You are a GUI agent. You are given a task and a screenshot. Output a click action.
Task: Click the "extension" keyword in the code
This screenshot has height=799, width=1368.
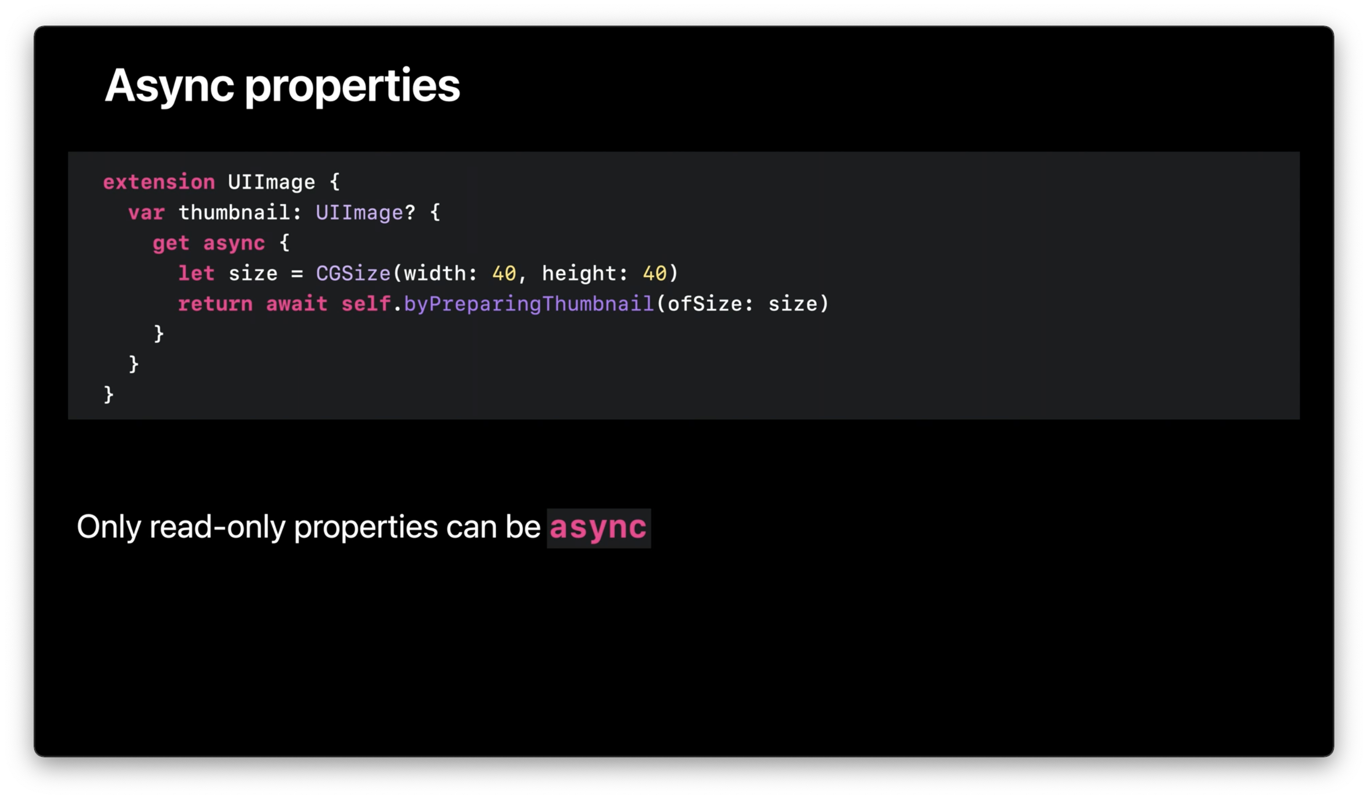coord(159,182)
